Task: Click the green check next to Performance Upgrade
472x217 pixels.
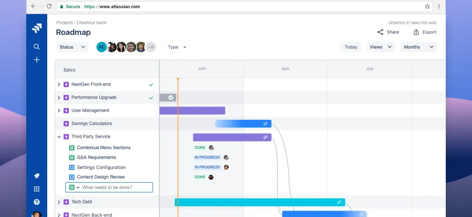Action: 151,98
